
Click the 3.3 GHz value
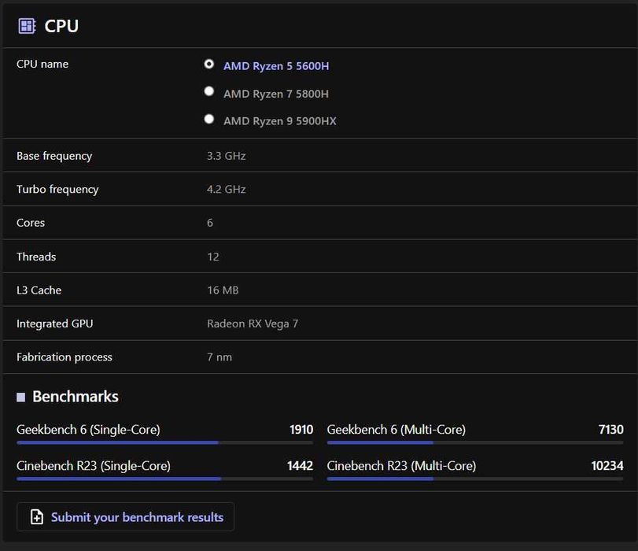click(227, 156)
